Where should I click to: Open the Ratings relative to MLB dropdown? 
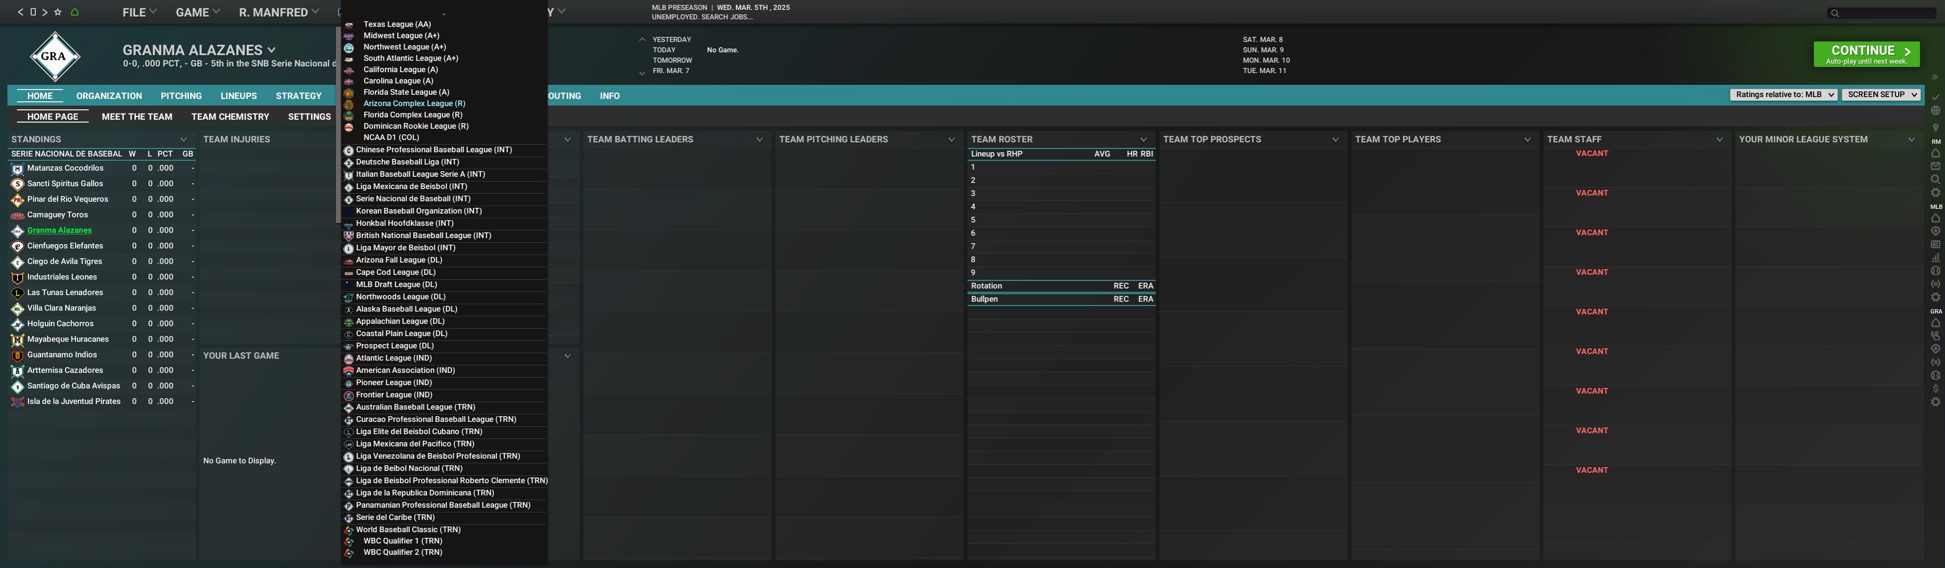tap(1783, 95)
